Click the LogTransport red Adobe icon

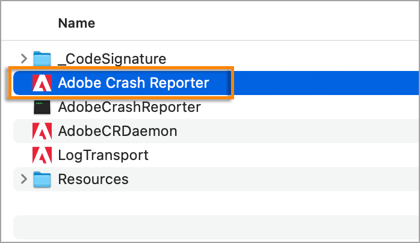(42, 155)
